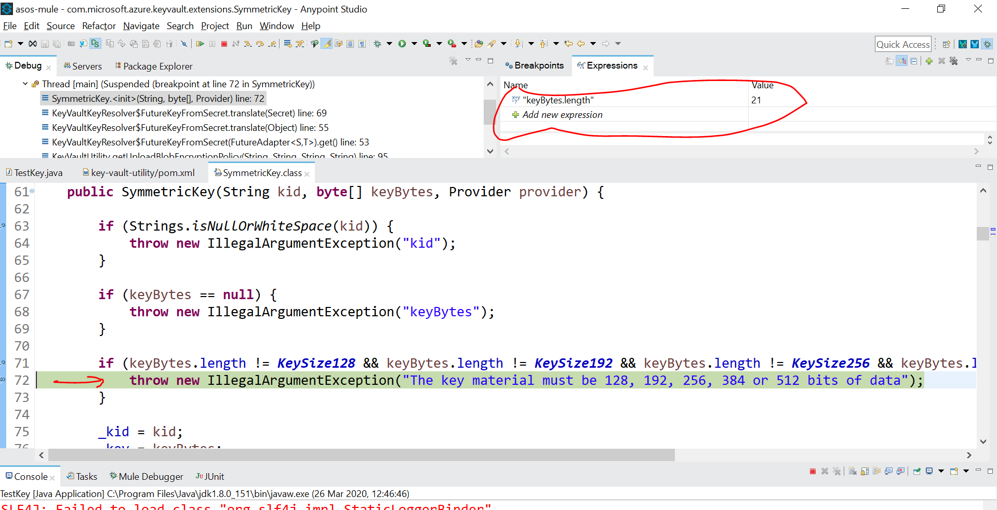Collapse the Thread [main] tree node
The width and height of the screenshot is (997, 510).
tap(24, 84)
